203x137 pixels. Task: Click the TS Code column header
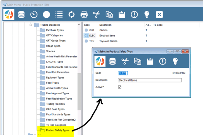[158, 25]
